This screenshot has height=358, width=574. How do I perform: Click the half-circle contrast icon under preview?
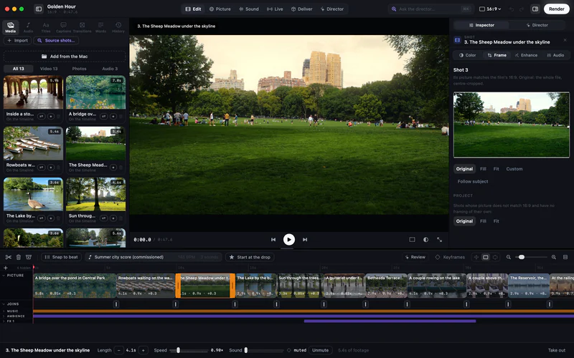point(425,240)
